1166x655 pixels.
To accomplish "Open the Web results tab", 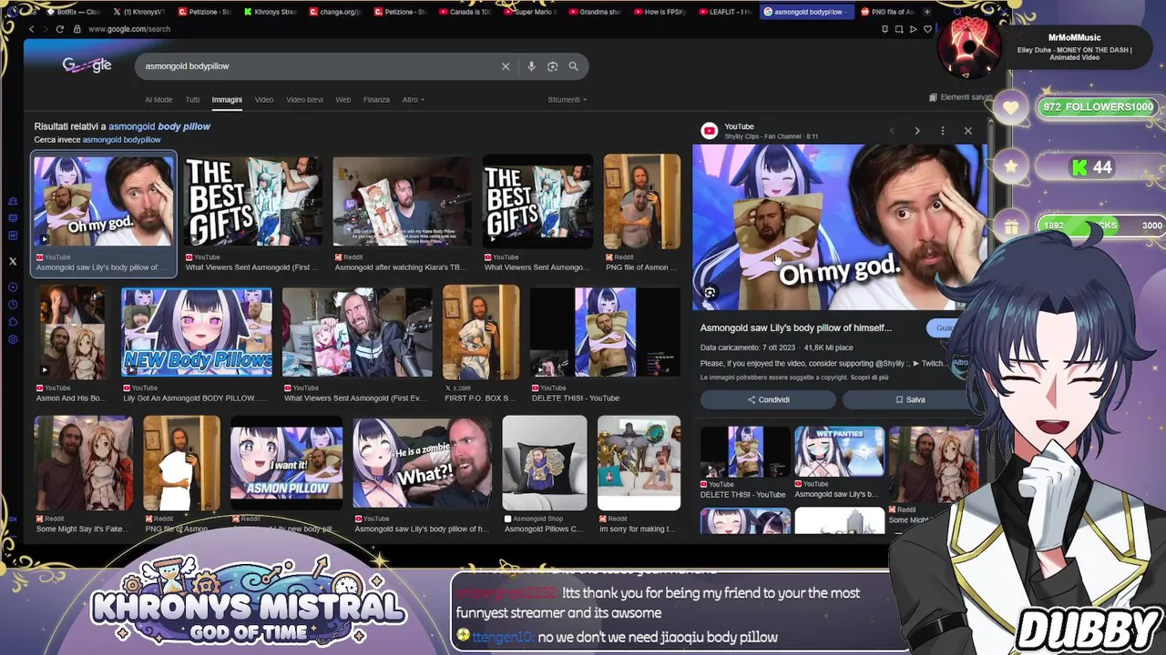I will click(x=343, y=100).
